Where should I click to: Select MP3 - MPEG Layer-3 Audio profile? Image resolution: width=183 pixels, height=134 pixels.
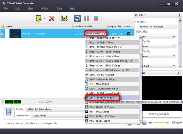pyautogui.click(x=112, y=93)
